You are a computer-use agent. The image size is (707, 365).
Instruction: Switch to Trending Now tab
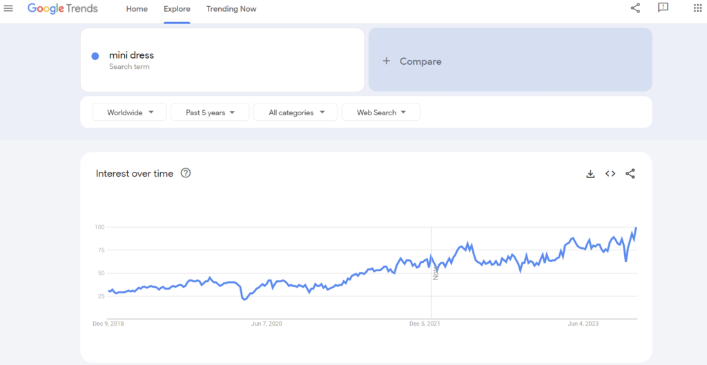point(231,9)
